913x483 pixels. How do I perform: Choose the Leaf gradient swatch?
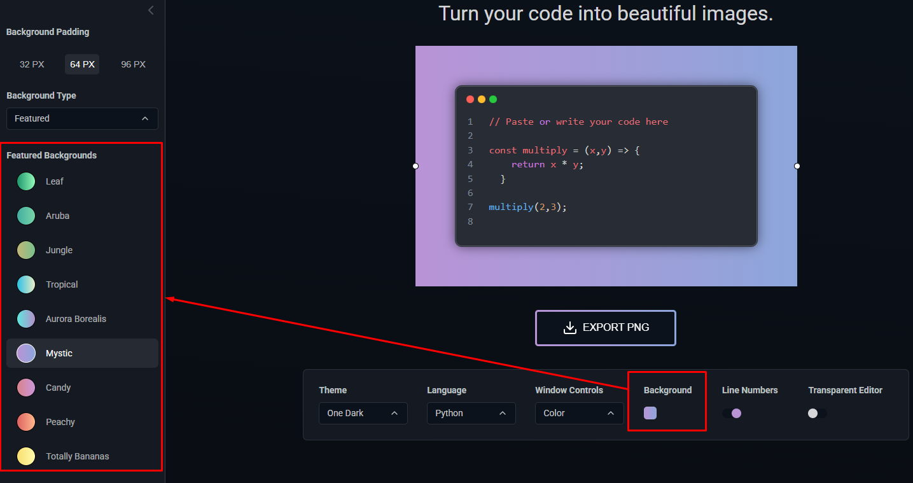pyautogui.click(x=26, y=181)
